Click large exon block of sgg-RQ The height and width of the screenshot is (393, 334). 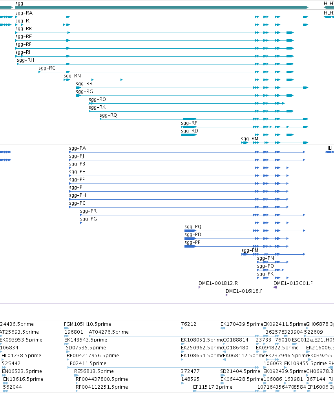pos(190,119)
